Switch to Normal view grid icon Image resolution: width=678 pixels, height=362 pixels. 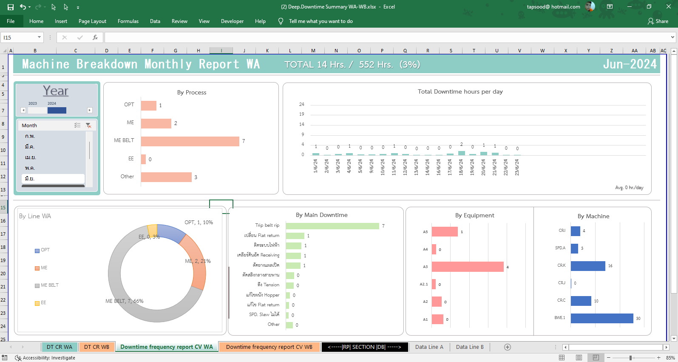(562, 358)
